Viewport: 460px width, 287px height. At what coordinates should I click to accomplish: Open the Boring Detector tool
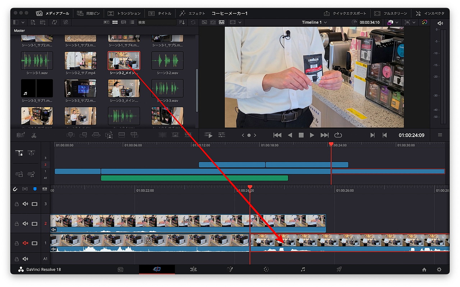click(20, 135)
